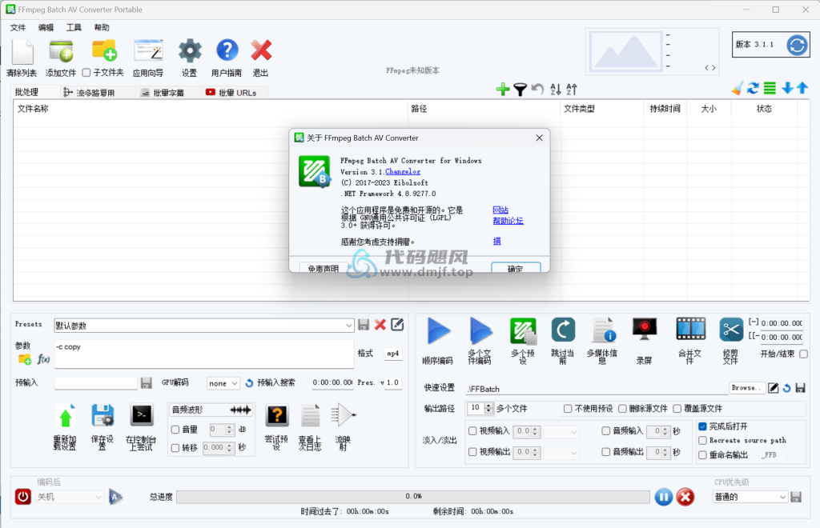Move item up with blue up arrow
This screenshot has width=820, height=528.
coord(802,88)
